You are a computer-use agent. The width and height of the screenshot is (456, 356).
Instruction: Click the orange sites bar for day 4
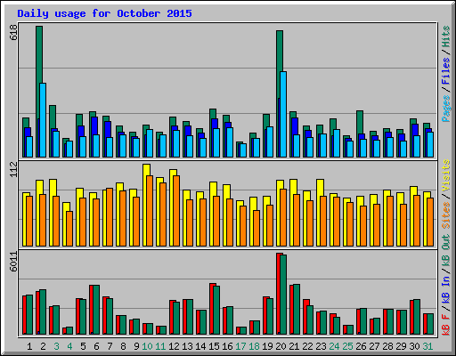tap(69, 229)
